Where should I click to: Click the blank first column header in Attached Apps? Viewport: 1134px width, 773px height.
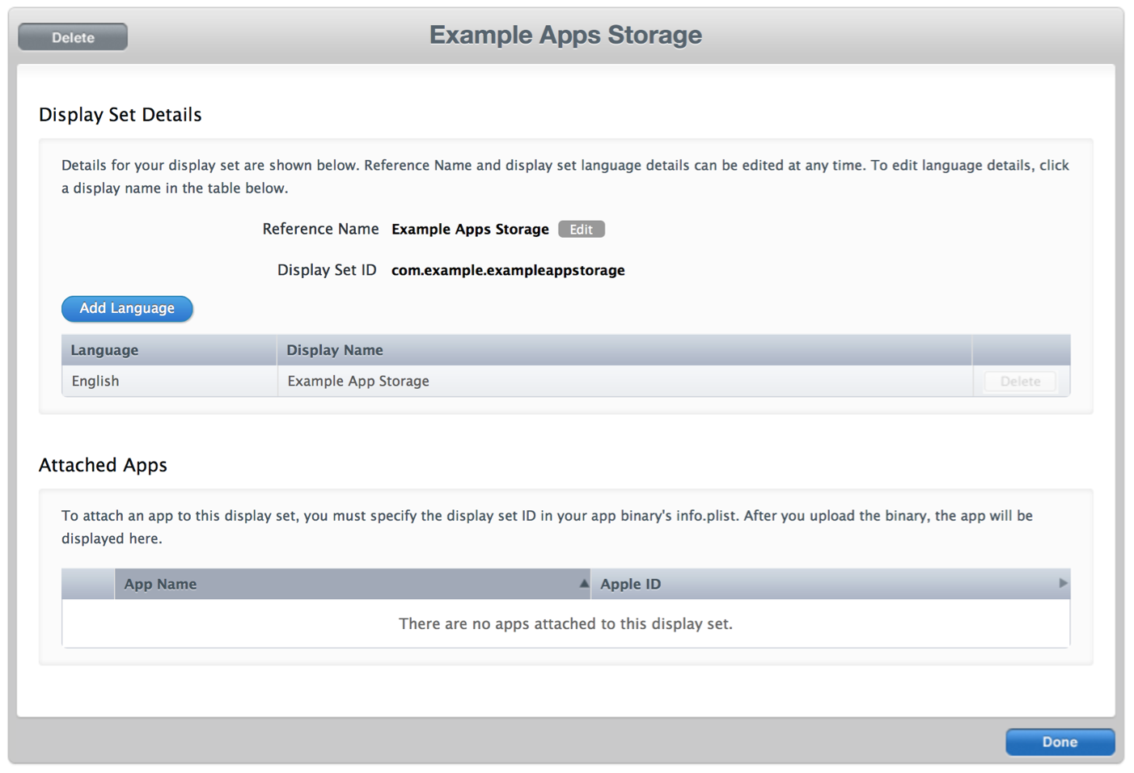pyautogui.click(x=88, y=584)
